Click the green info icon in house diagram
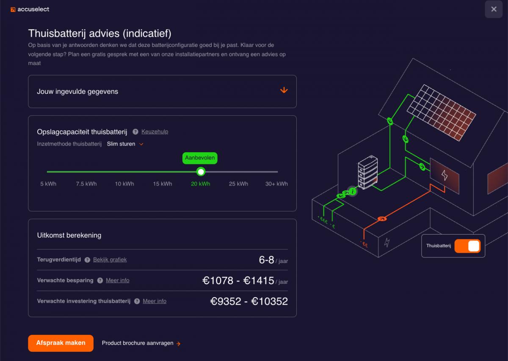This screenshot has width=508, height=361. (352, 191)
